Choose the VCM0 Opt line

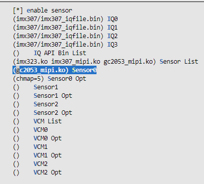[37, 138]
